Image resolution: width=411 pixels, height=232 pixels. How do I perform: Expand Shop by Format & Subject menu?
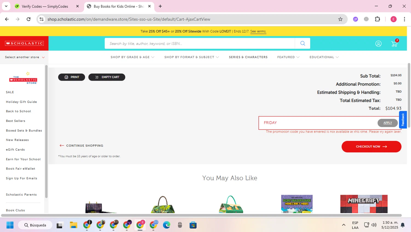192,57
